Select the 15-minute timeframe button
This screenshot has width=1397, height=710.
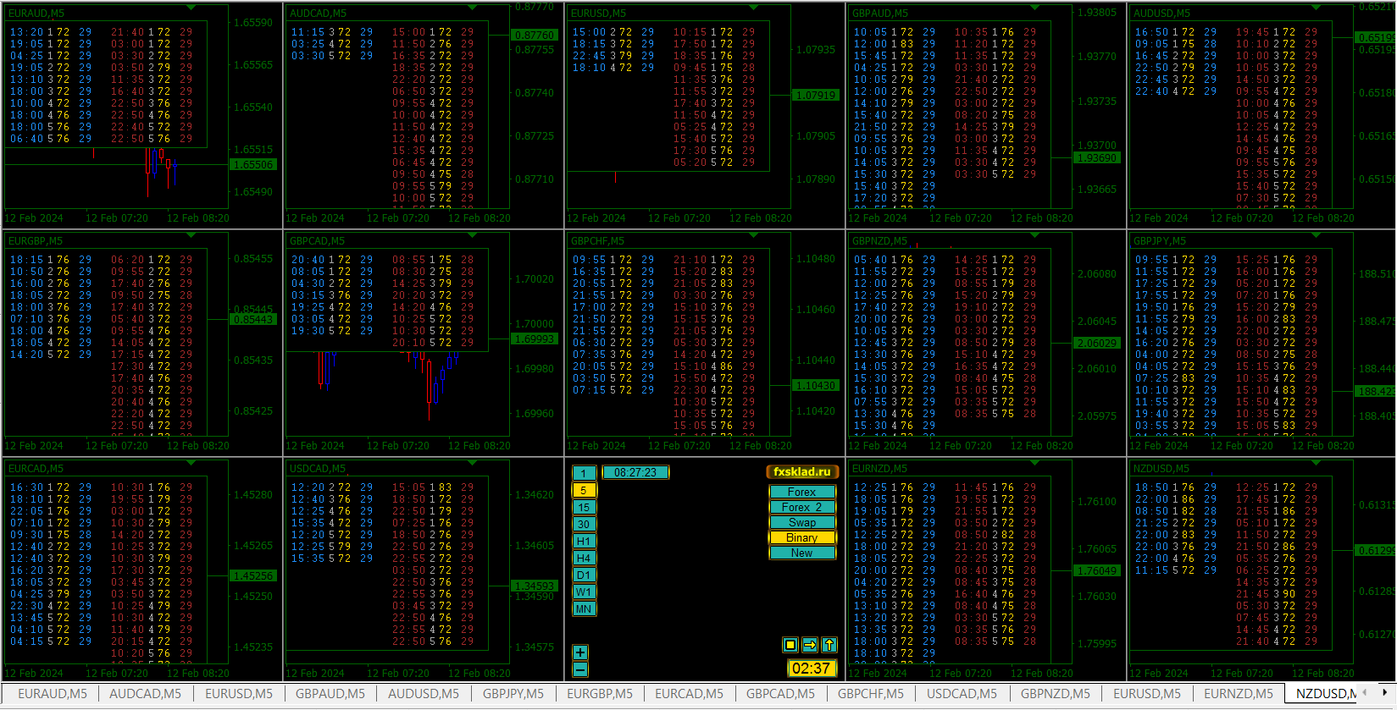click(x=584, y=507)
